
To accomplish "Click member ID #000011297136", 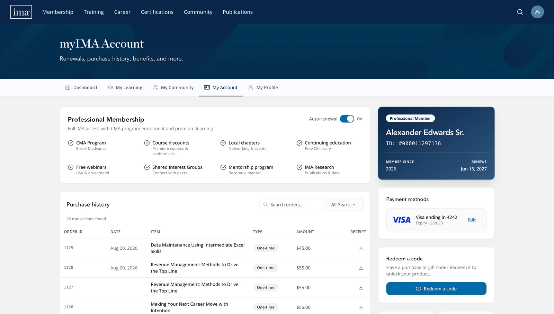I will point(413,144).
